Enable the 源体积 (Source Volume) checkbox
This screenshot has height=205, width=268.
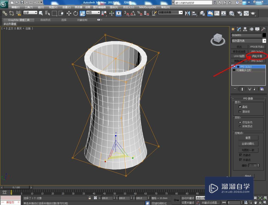click(240, 112)
